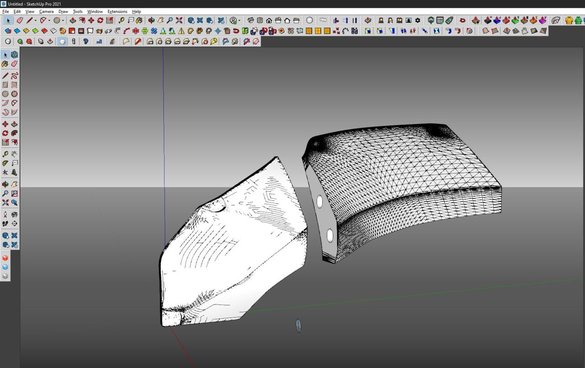Click the red ring icon in top toolbar
This screenshot has width=585, height=368.
[x=462, y=21]
